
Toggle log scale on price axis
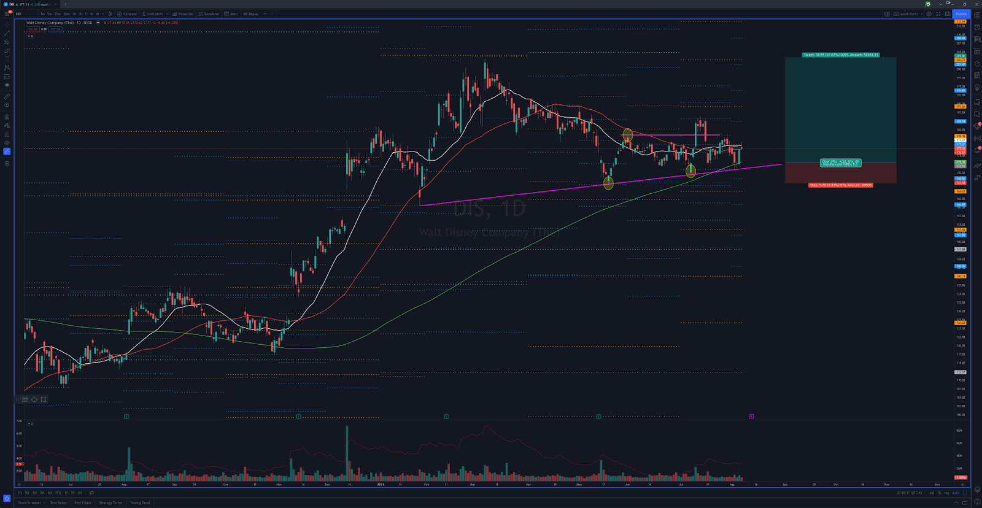(946, 493)
